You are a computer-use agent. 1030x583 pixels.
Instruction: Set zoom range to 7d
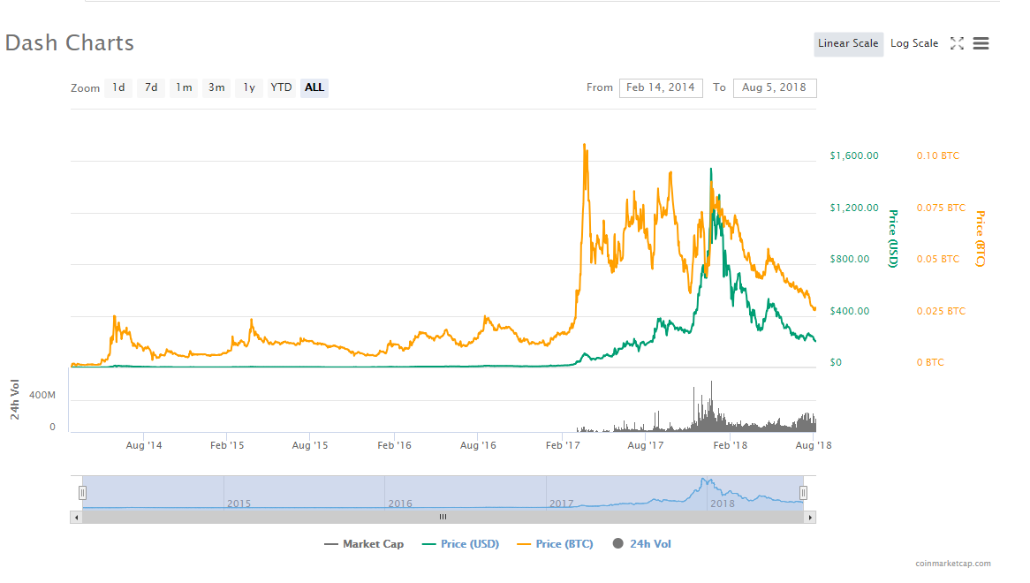click(151, 87)
